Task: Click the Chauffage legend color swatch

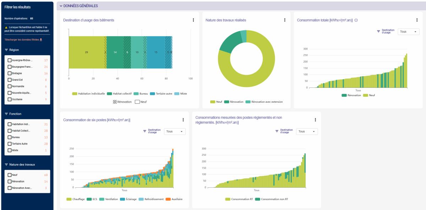Action: [69, 199]
